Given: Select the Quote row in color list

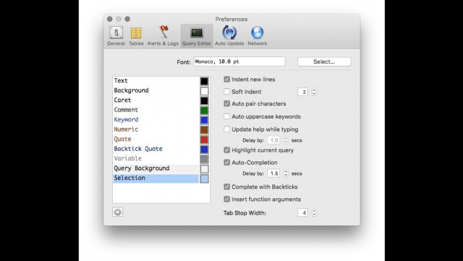Looking at the screenshot, I should (156, 139).
